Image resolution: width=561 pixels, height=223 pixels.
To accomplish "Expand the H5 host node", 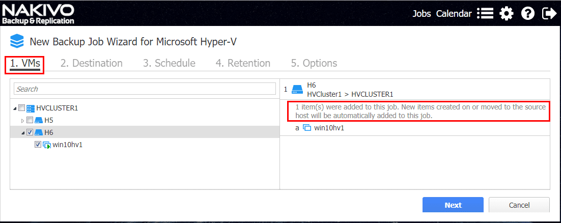I will click(x=22, y=121).
